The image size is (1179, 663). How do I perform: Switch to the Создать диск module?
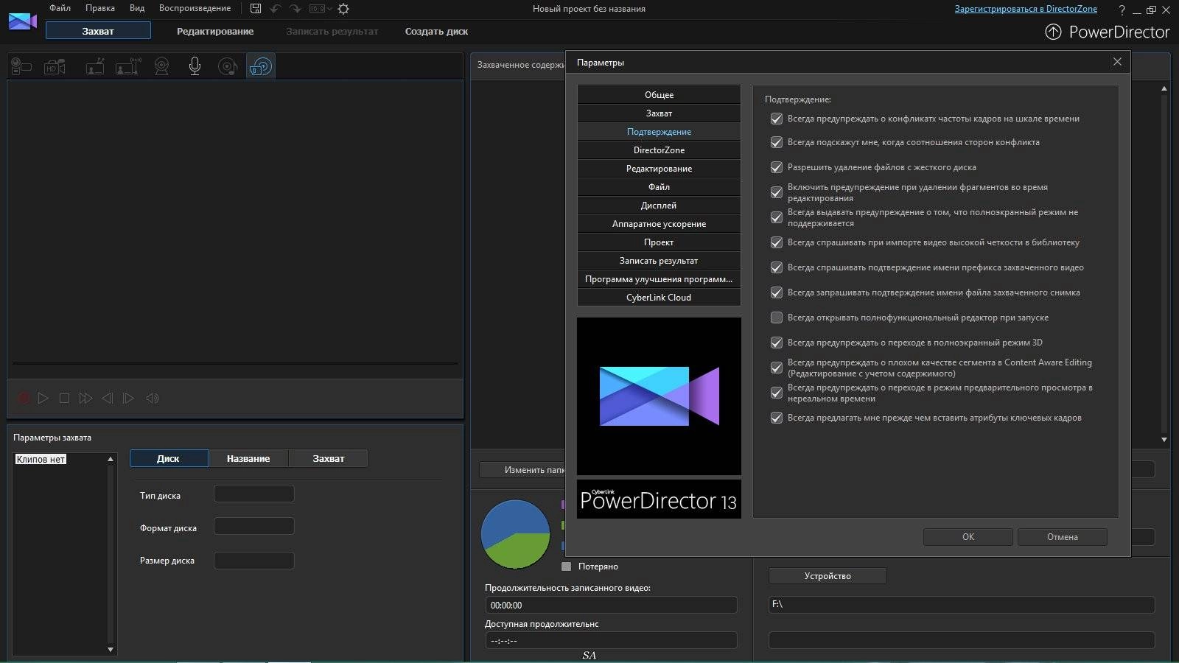coord(436,31)
